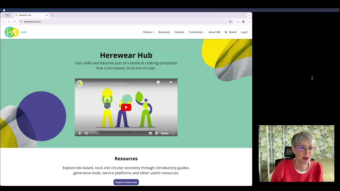Click the play icon in the video controls
The height and width of the screenshot is (191, 340).
(x=80, y=133)
